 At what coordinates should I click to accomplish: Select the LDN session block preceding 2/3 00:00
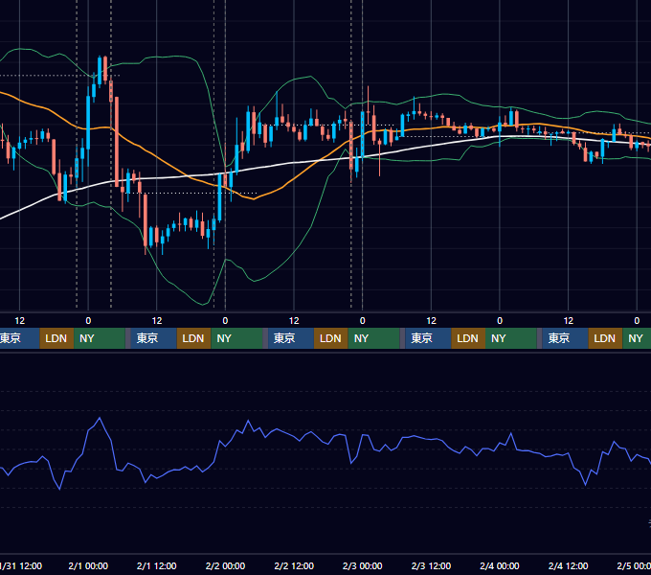[331, 338]
